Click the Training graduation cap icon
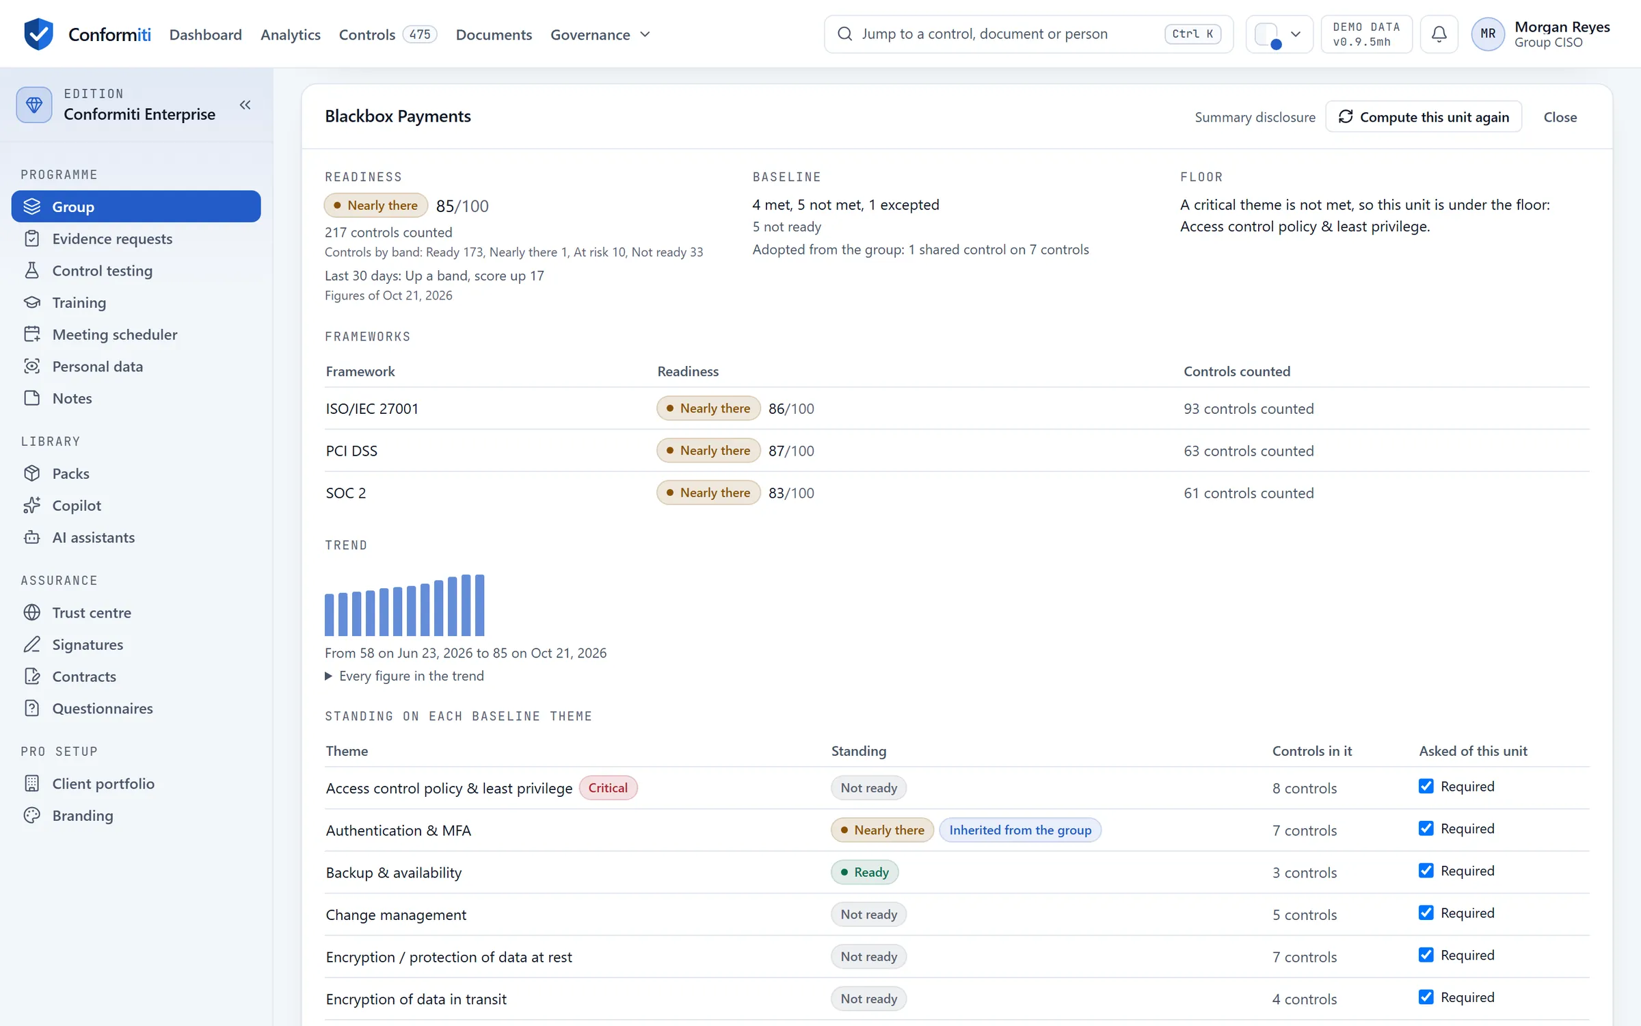The width and height of the screenshot is (1641, 1026). pos(32,302)
